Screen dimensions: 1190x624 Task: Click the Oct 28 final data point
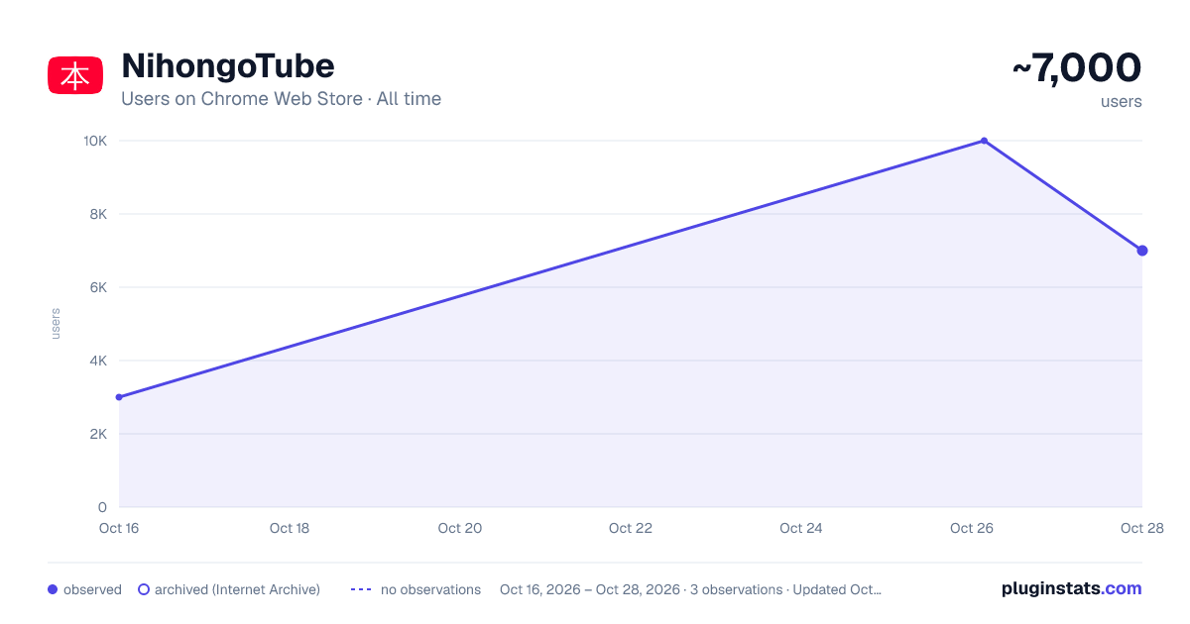coord(1142,251)
